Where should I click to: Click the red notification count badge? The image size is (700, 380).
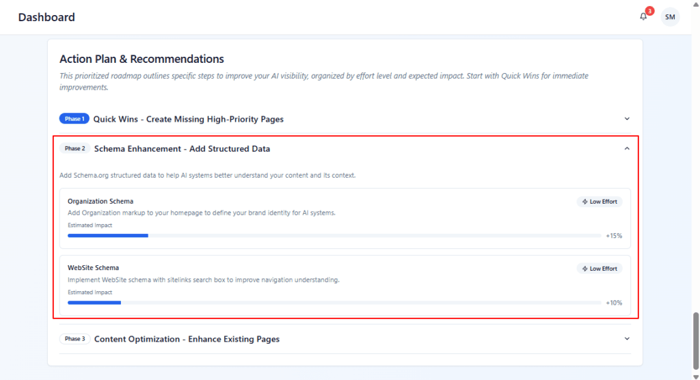[649, 11]
